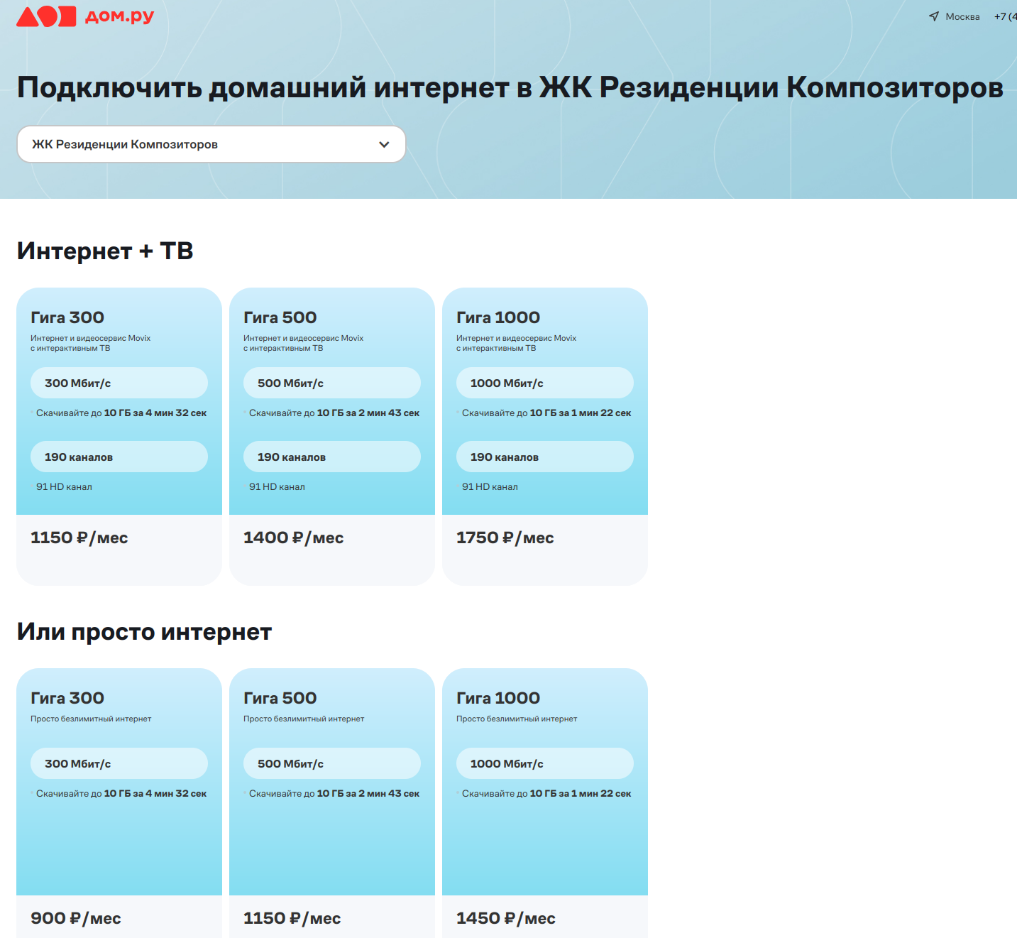Viewport: 1017px width, 938px height.
Task: Click the Гига 500 title under Или просто интернет
Action: pyautogui.click(x=280, y=698)
